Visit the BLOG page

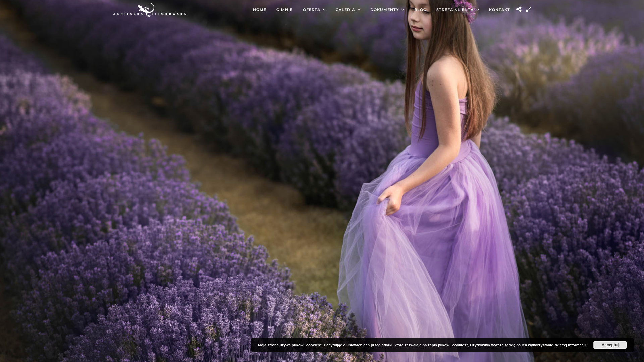[420, 10]
